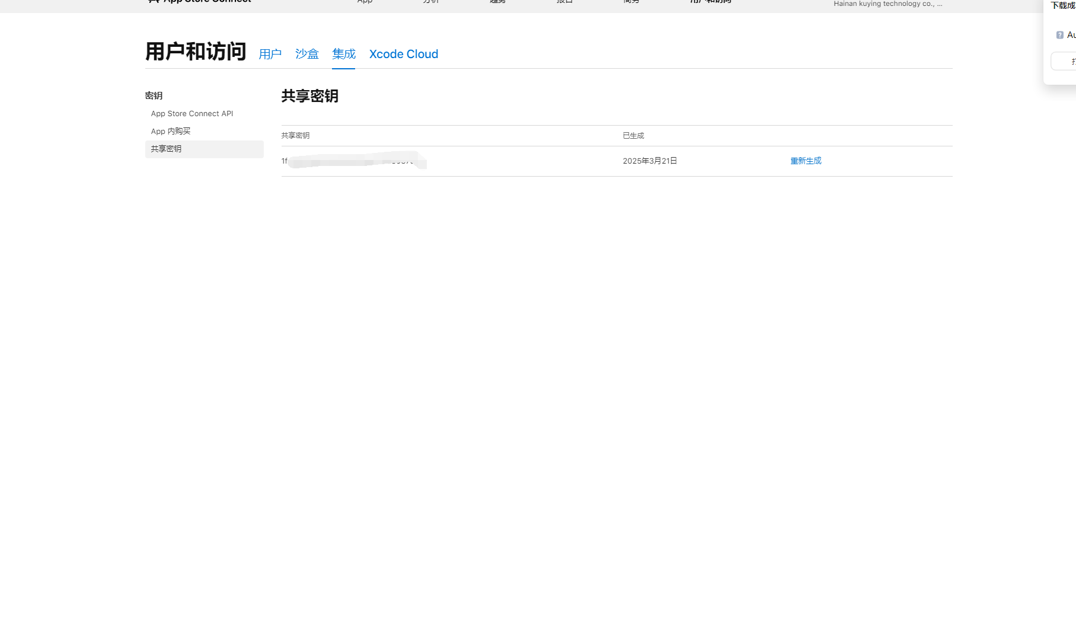
Task: Click the 2025年3月21日 generated date
Action: pyautogui.click(x=650, y=161)
